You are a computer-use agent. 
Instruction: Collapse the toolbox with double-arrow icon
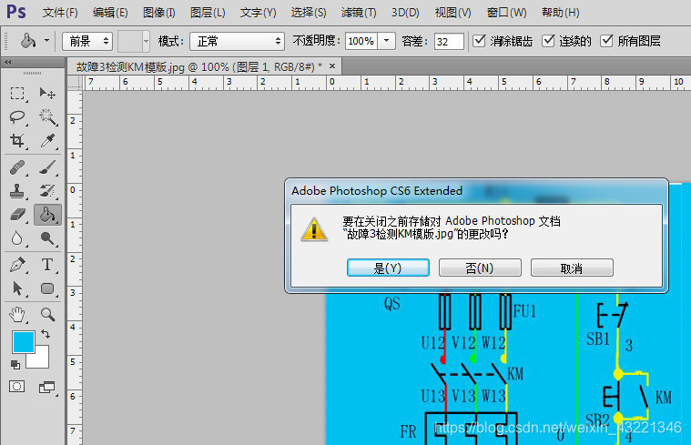7,63
